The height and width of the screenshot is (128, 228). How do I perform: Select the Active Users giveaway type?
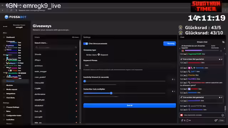tap(92, 55)
